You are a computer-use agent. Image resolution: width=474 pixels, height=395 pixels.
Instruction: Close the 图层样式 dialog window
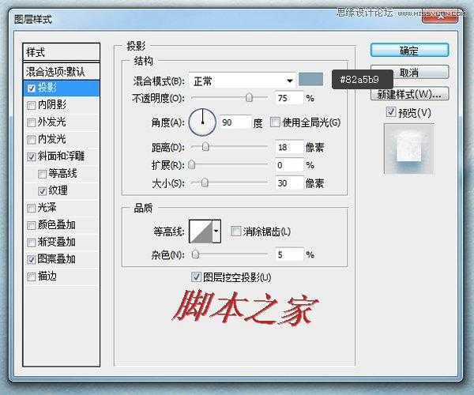pyautogui.click(x=440, y=17)
